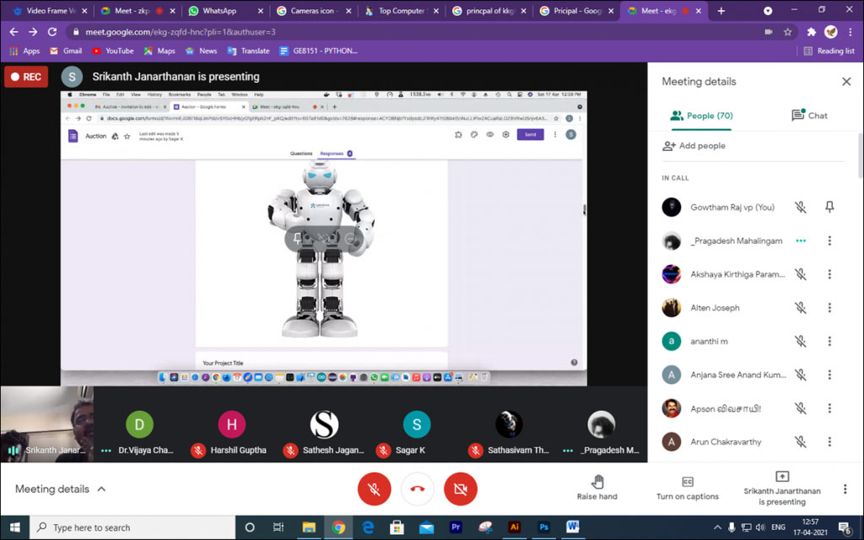The height and width of the screenshot is (540, 864).
Task: Open Photoshop from the Windows taskbar
Action: click(x=544, y=527)
